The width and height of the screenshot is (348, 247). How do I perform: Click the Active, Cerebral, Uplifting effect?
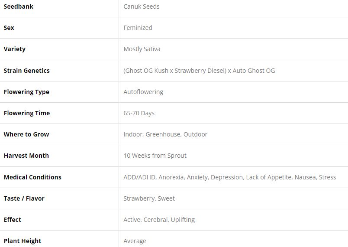pyautogui.click(x=159, y=220)
